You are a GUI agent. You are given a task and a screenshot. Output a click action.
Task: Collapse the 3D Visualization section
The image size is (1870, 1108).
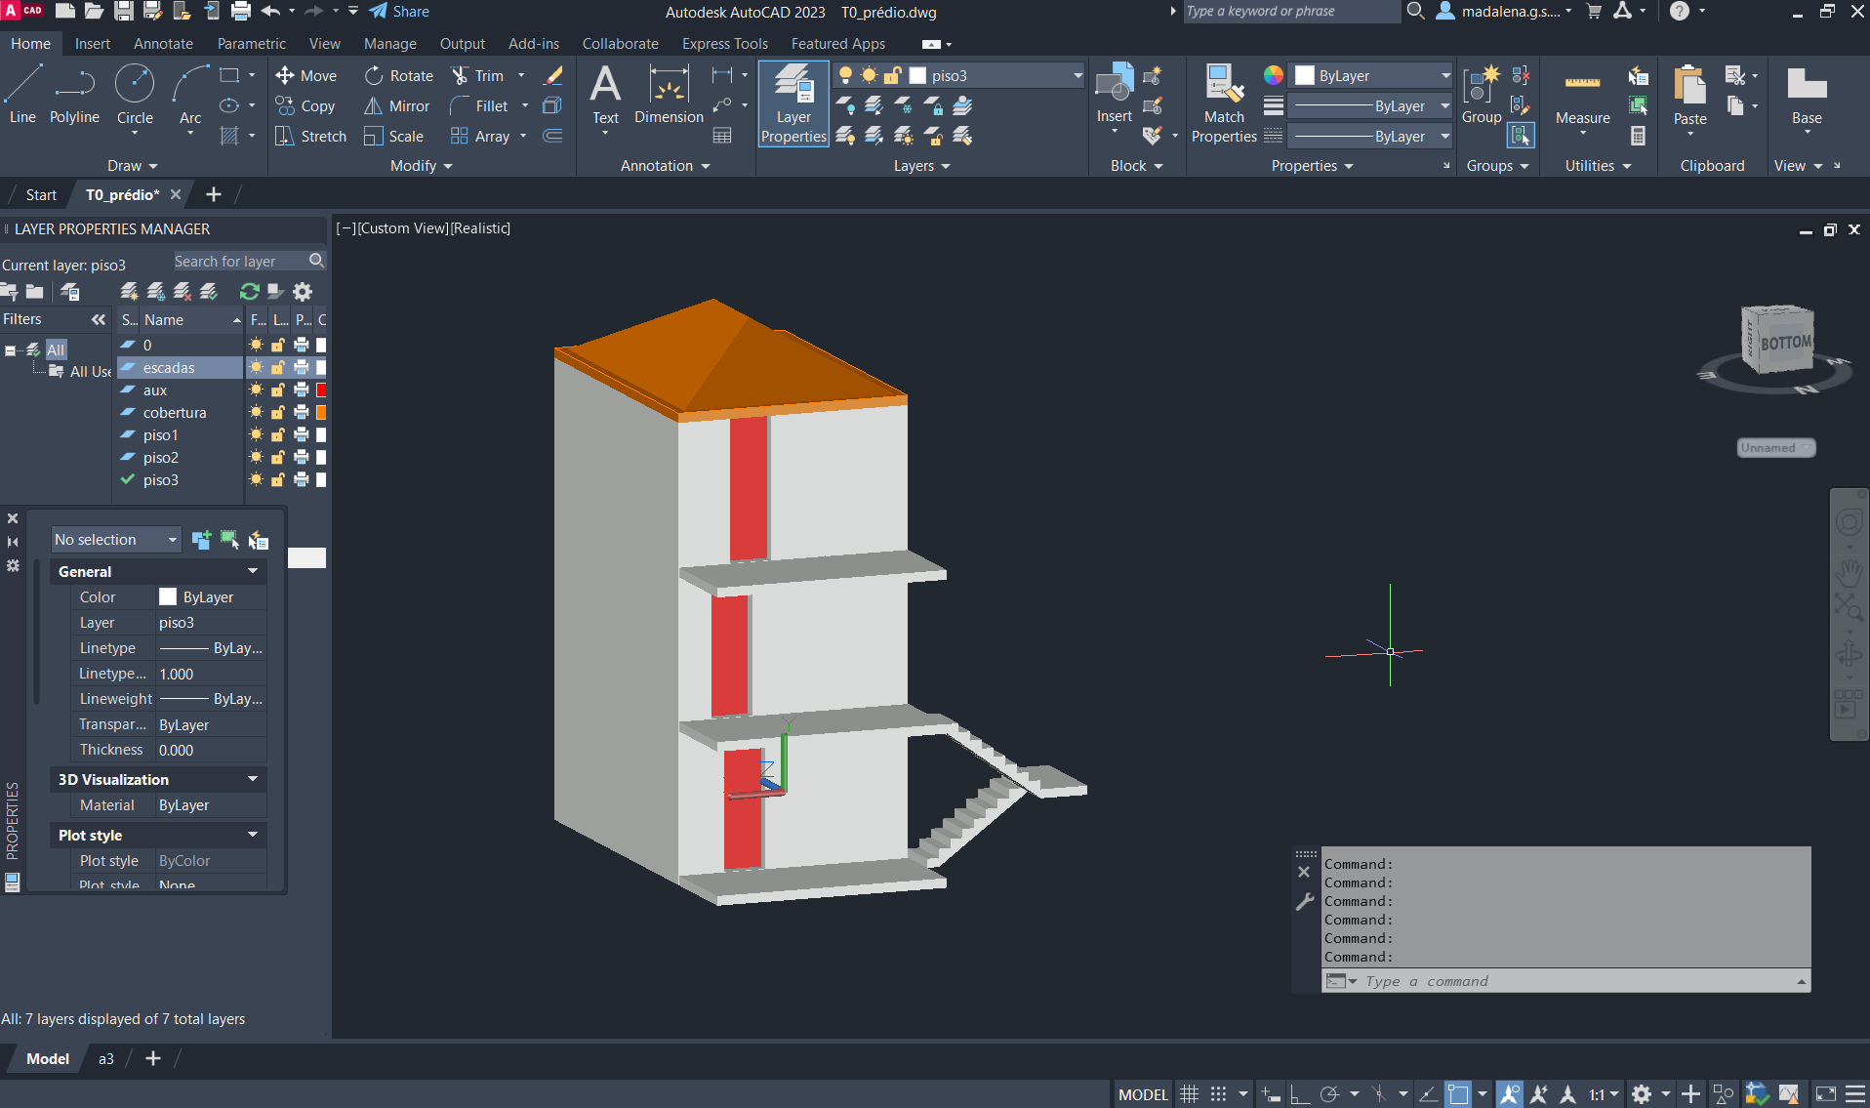point(253,779)
